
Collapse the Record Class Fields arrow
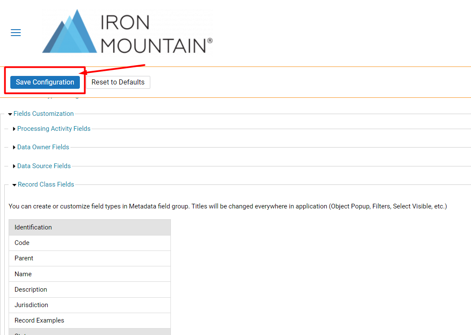(15, 185)
